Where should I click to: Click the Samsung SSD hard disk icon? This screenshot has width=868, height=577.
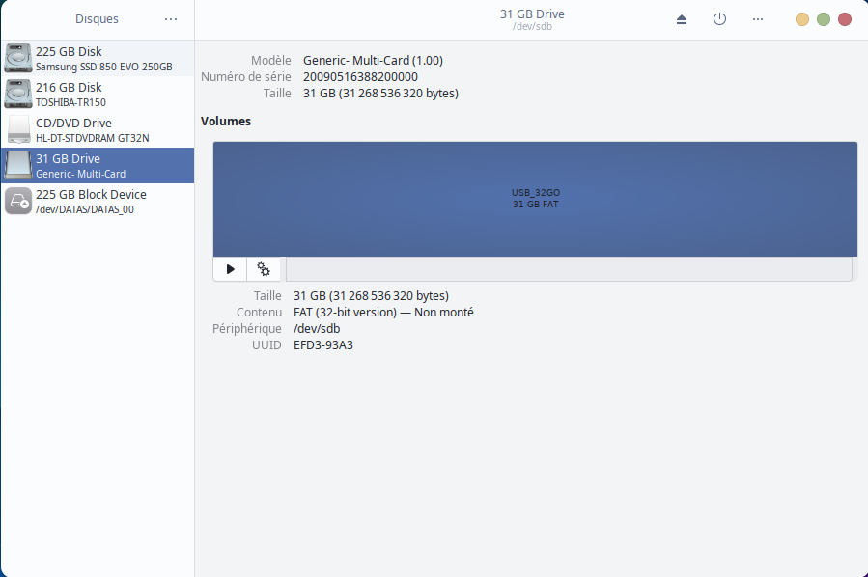18,58
